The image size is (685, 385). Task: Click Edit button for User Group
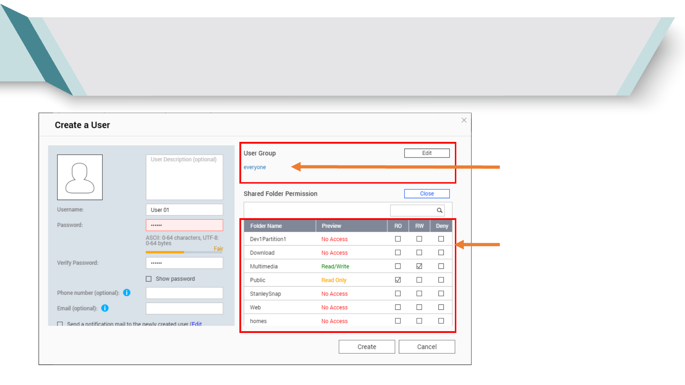(427, 153)
